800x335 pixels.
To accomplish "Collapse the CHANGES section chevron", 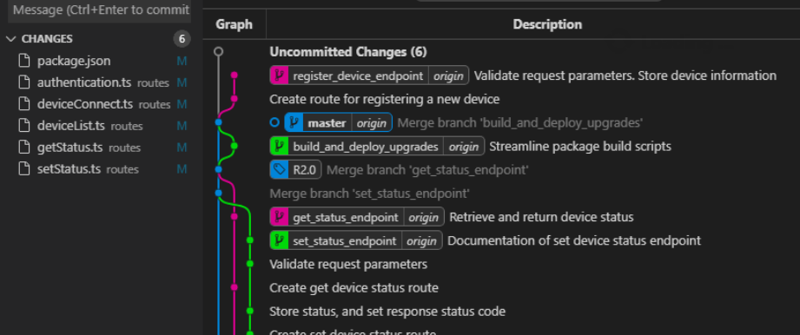I will click(11, 39).
